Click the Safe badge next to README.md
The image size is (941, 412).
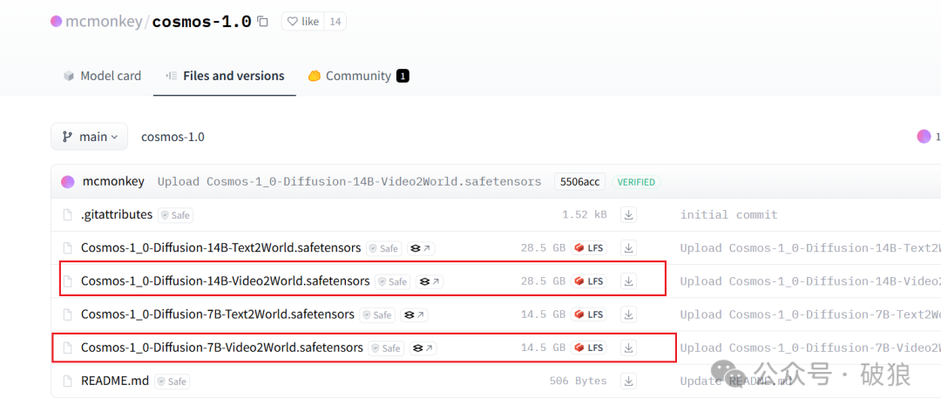(x=173, y=381)
